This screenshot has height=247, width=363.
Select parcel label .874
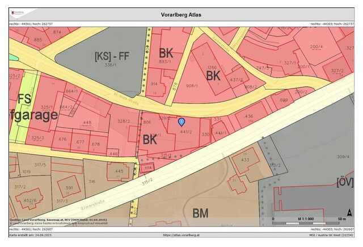57,32
